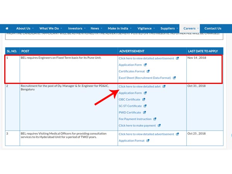This screenshot has width=232, height=174.
Task: Click external-link icon beside Excel Sheet link
Action: click(174, 78)
